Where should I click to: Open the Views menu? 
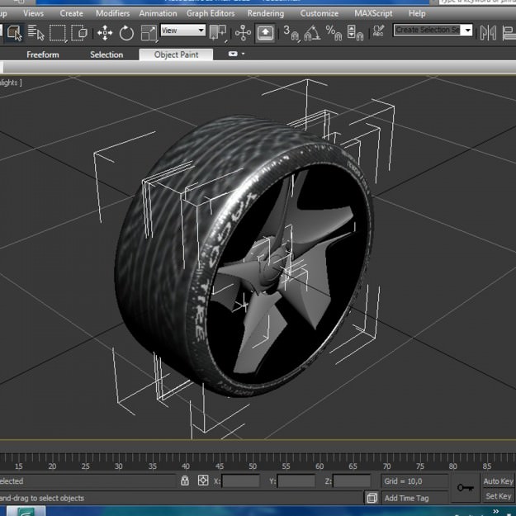point(33,13)
